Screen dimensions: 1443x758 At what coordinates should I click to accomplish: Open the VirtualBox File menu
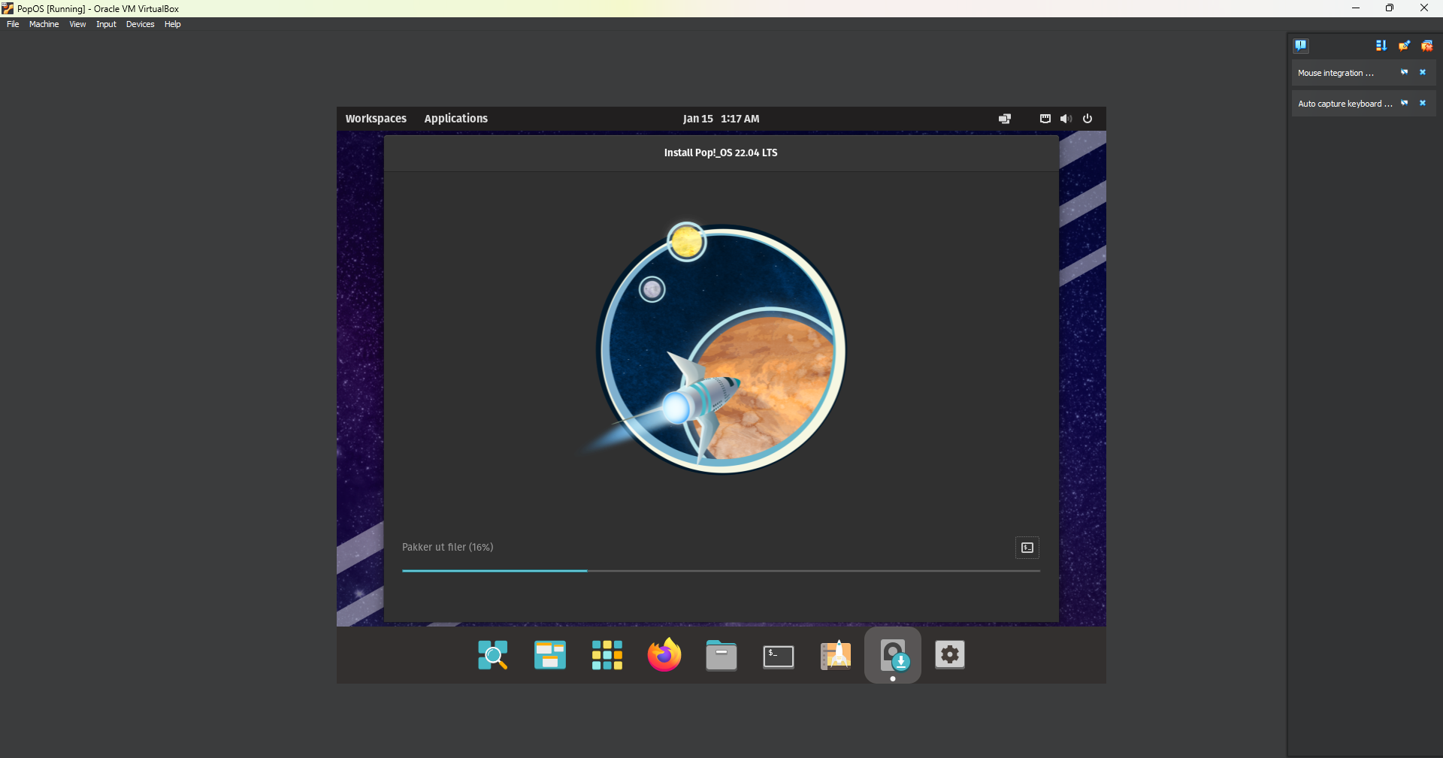(x=13, y=24)
